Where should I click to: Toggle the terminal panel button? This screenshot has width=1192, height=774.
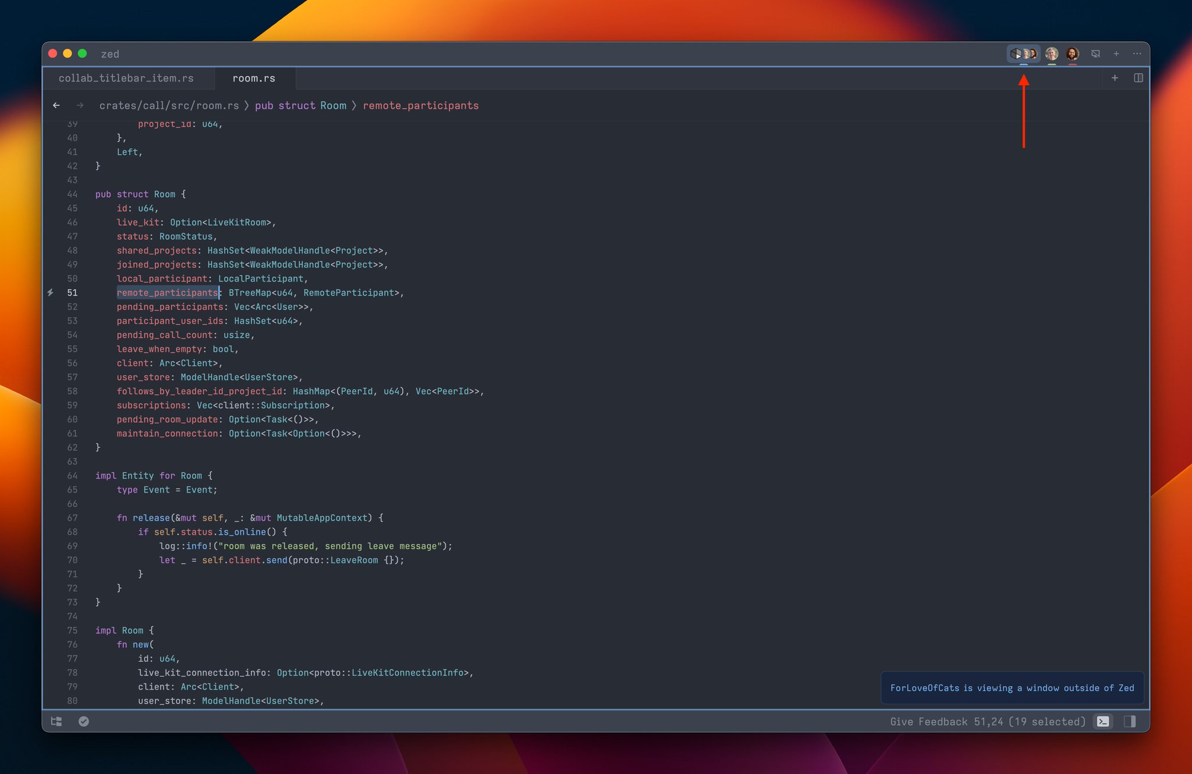tap(1103, 721)
